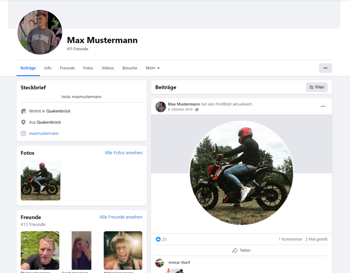This screenshot has height=273, width=350.
Task: Open the post date 8. Oktober 2019
Action: coord(180,109)
